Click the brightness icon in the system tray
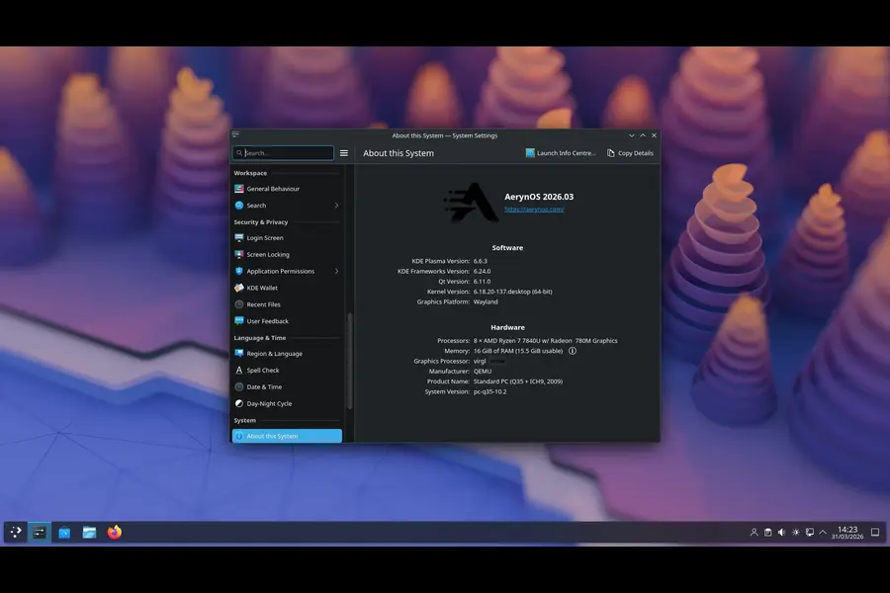This screenshot has height=593, width=890. tap(795, 532)
